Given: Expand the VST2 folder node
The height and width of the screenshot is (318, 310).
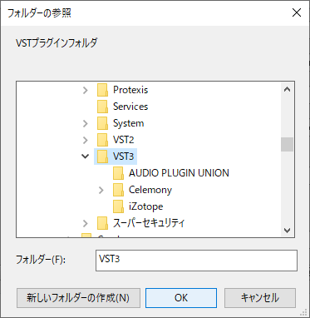Looking at the screenshot, I should point(86,140).
